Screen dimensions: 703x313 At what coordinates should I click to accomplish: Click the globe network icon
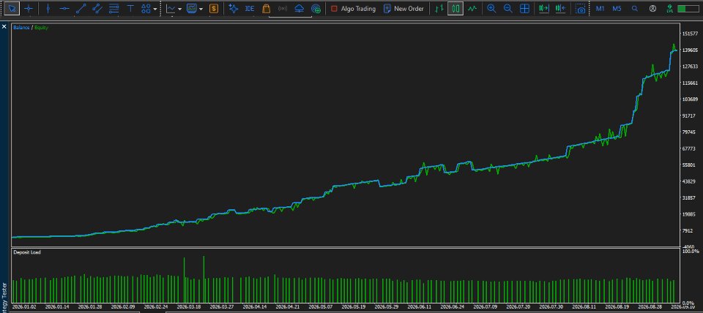click(316, 9)
